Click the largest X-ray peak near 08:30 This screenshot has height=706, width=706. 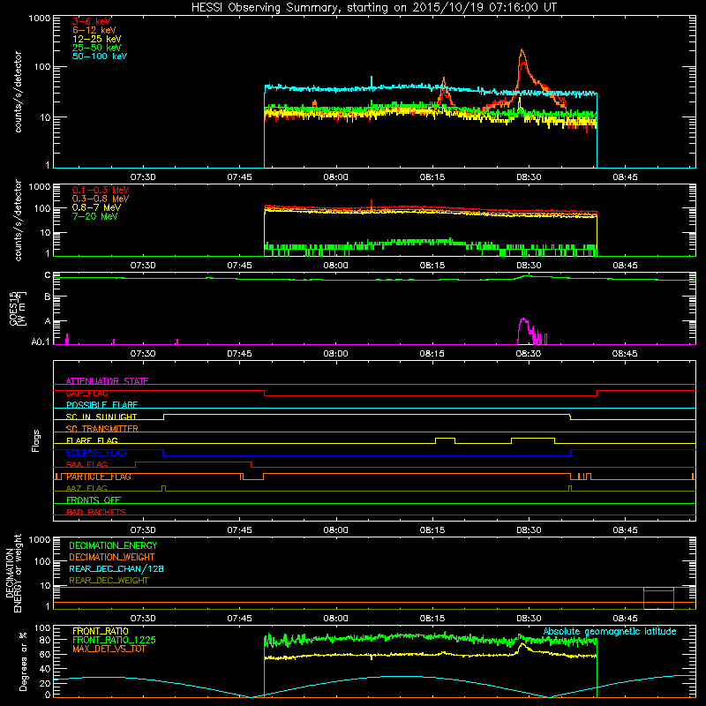pos(522,50)
